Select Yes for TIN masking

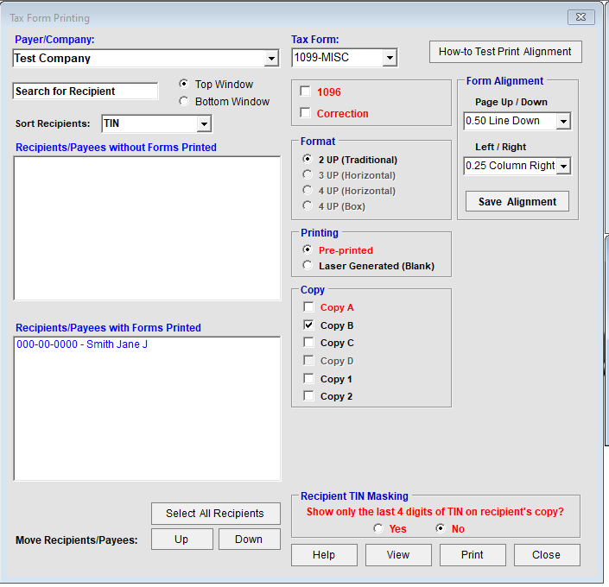coord(378,529)
